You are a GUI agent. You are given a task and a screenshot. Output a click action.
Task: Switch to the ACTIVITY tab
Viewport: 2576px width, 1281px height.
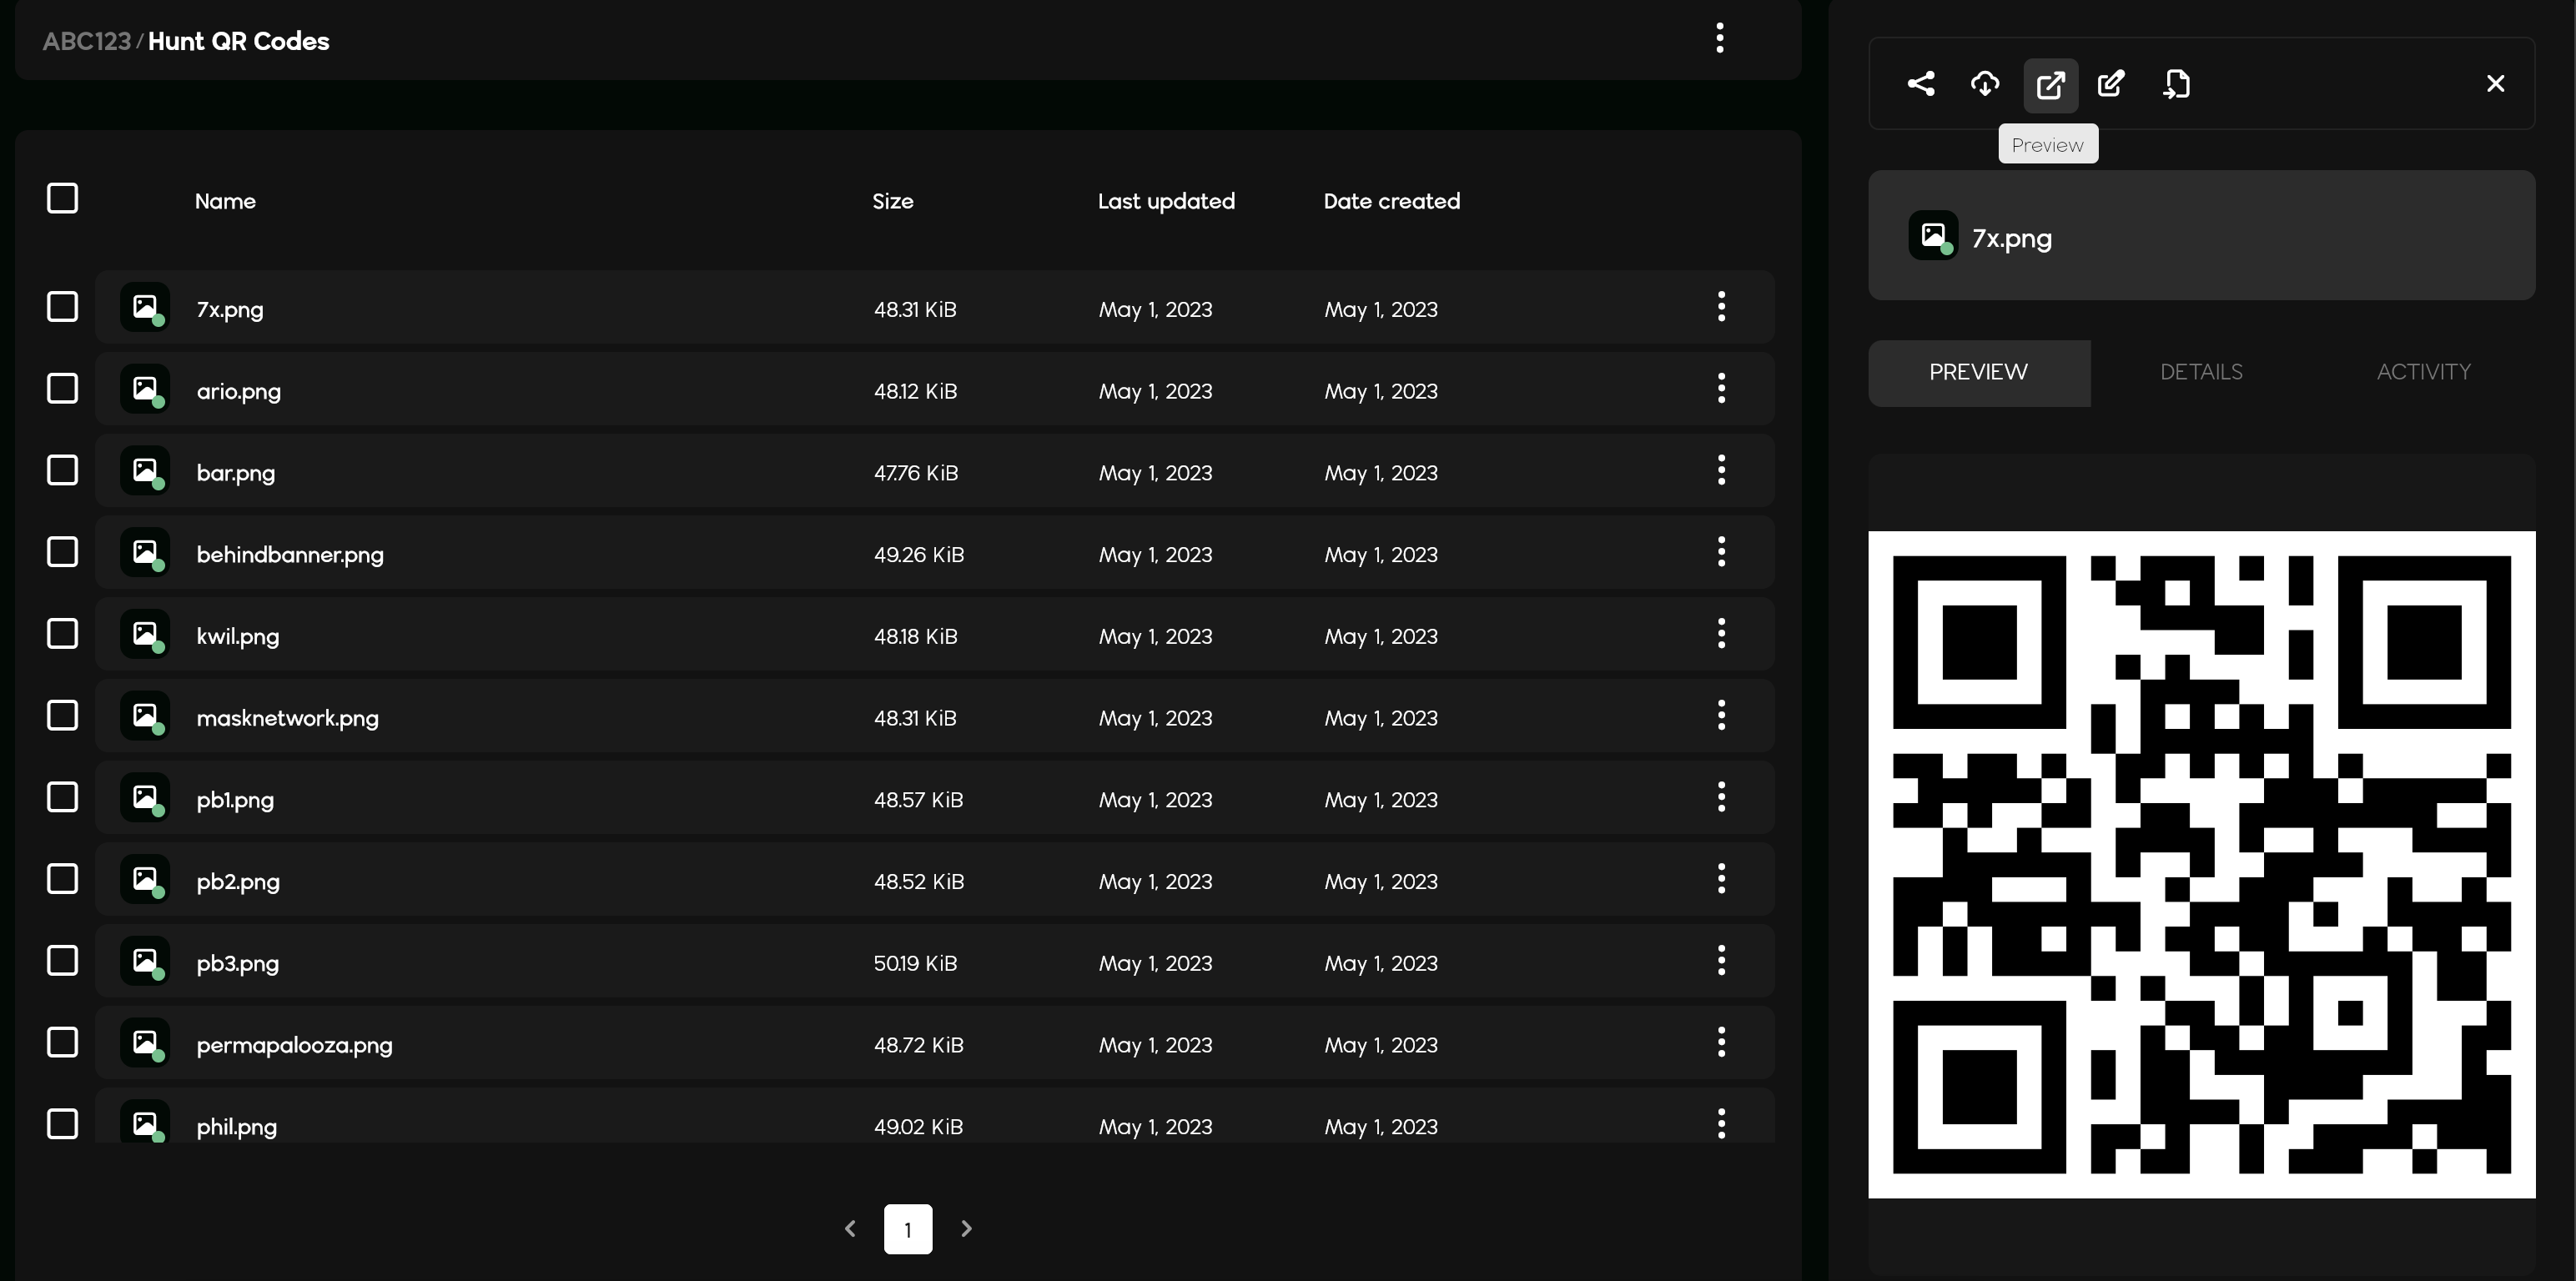tap(2423, 373)
